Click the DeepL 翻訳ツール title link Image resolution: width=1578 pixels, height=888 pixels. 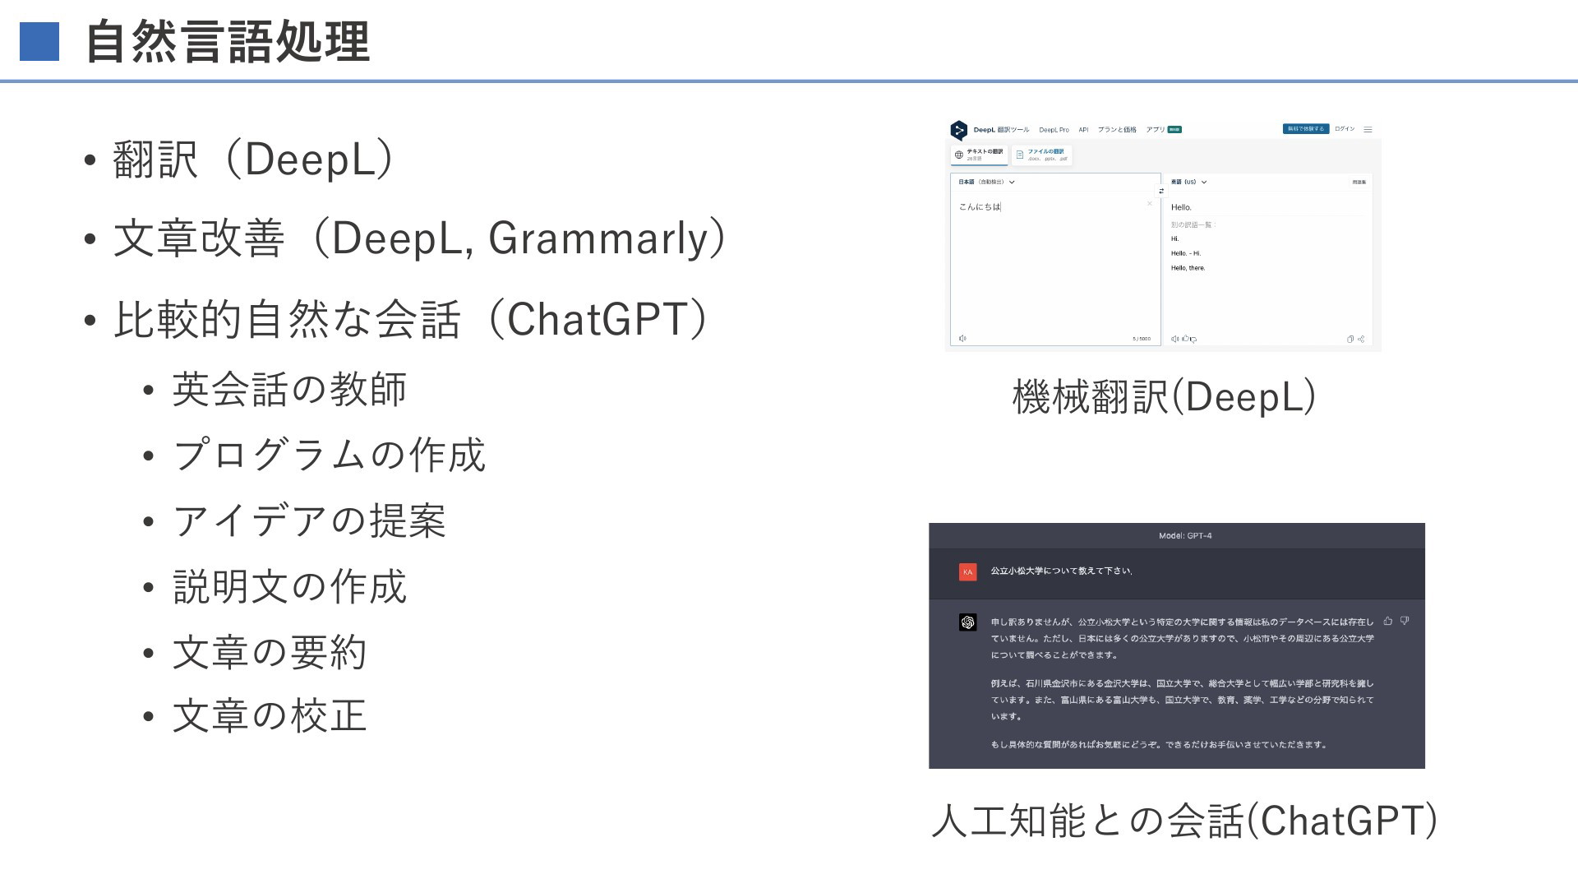coord(1001,130)
